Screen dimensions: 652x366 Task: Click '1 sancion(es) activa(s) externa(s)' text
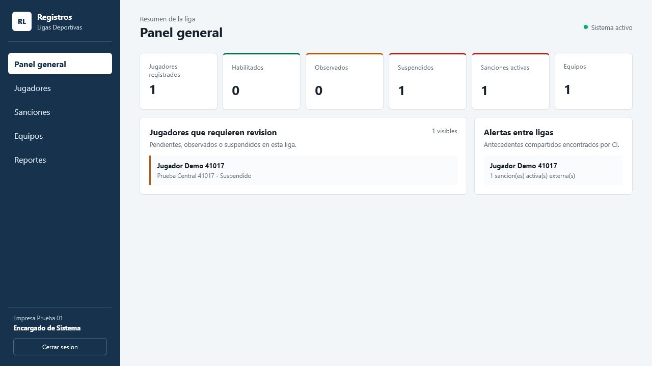coord(532,176)
